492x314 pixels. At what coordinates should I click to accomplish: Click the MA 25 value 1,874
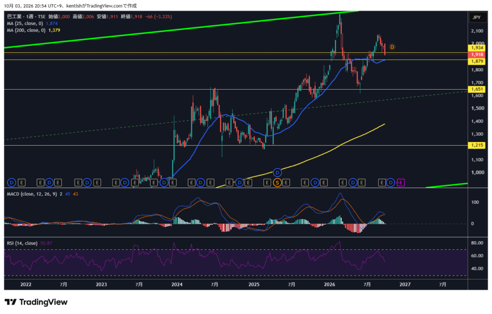[x=52, y=23]
